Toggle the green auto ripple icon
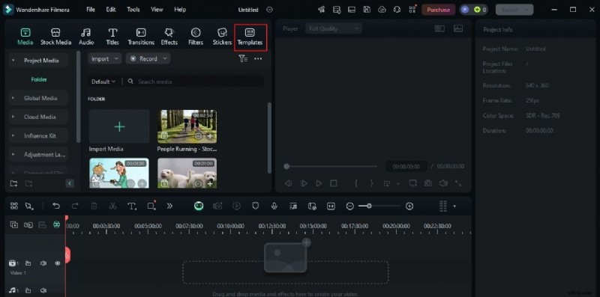600x297 pixels. 57,225
